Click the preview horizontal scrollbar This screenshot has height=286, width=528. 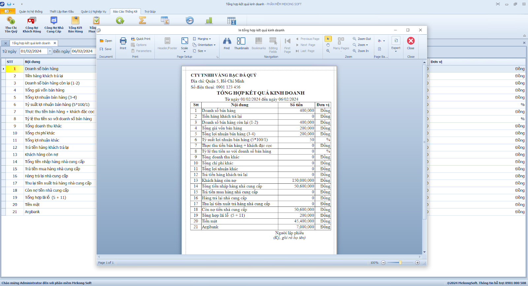tap(259, 256)
